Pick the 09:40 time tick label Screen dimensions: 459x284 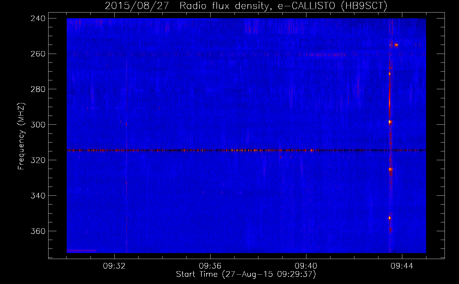pos(306,266)
